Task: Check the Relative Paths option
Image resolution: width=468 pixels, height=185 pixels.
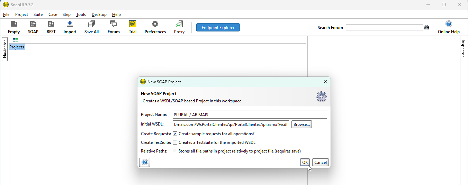Action: click(175, 151)
